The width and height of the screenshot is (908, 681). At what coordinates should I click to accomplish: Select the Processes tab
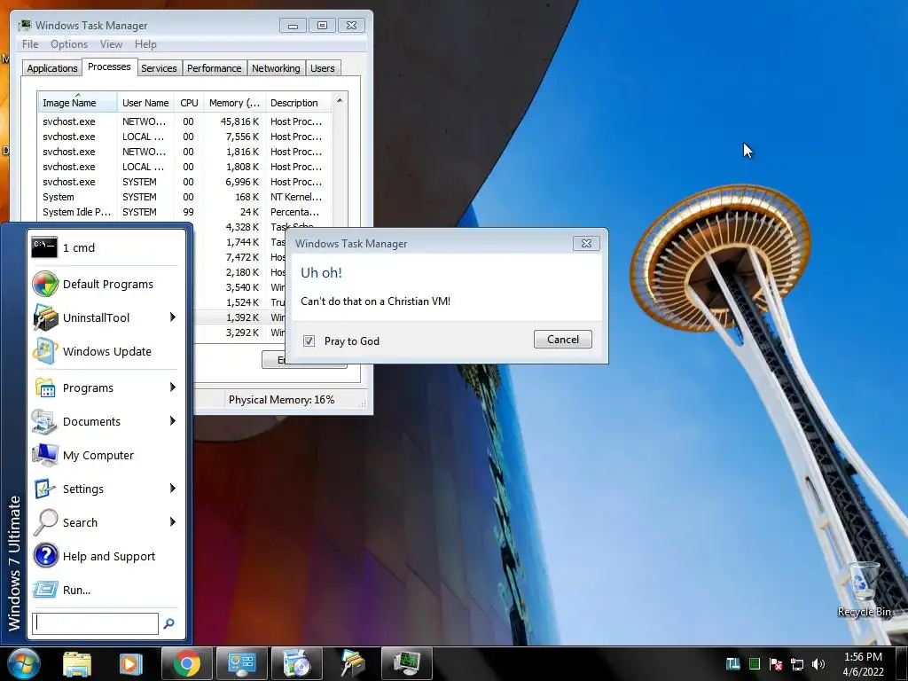point(109,67)
